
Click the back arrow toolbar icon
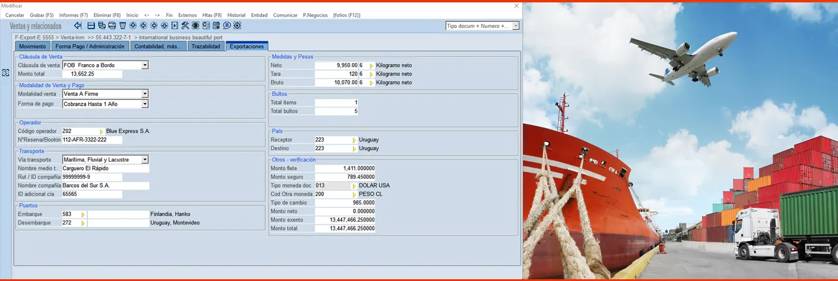coord(78,26)
